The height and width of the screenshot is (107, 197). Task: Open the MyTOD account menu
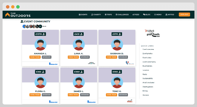(170, 14)
